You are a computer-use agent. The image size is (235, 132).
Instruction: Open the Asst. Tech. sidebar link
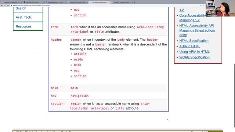pos(23,17)
